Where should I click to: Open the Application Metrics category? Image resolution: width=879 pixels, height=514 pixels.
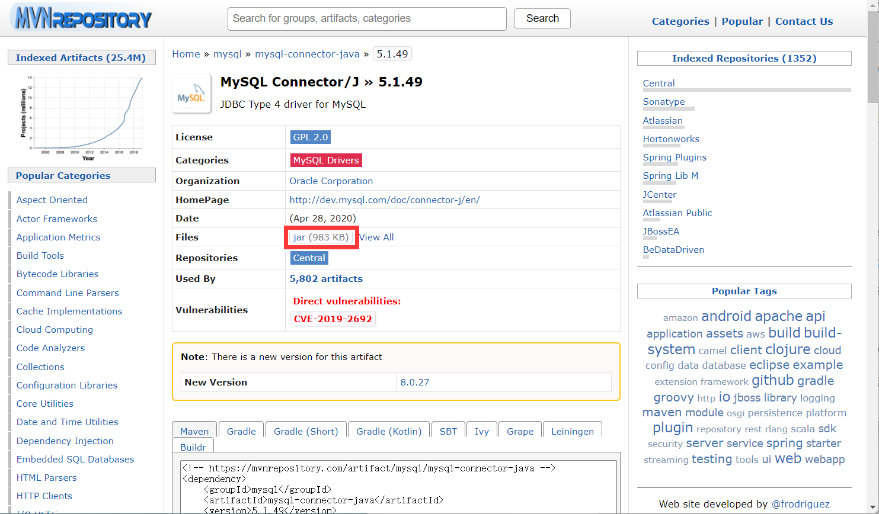coord(58,237)
